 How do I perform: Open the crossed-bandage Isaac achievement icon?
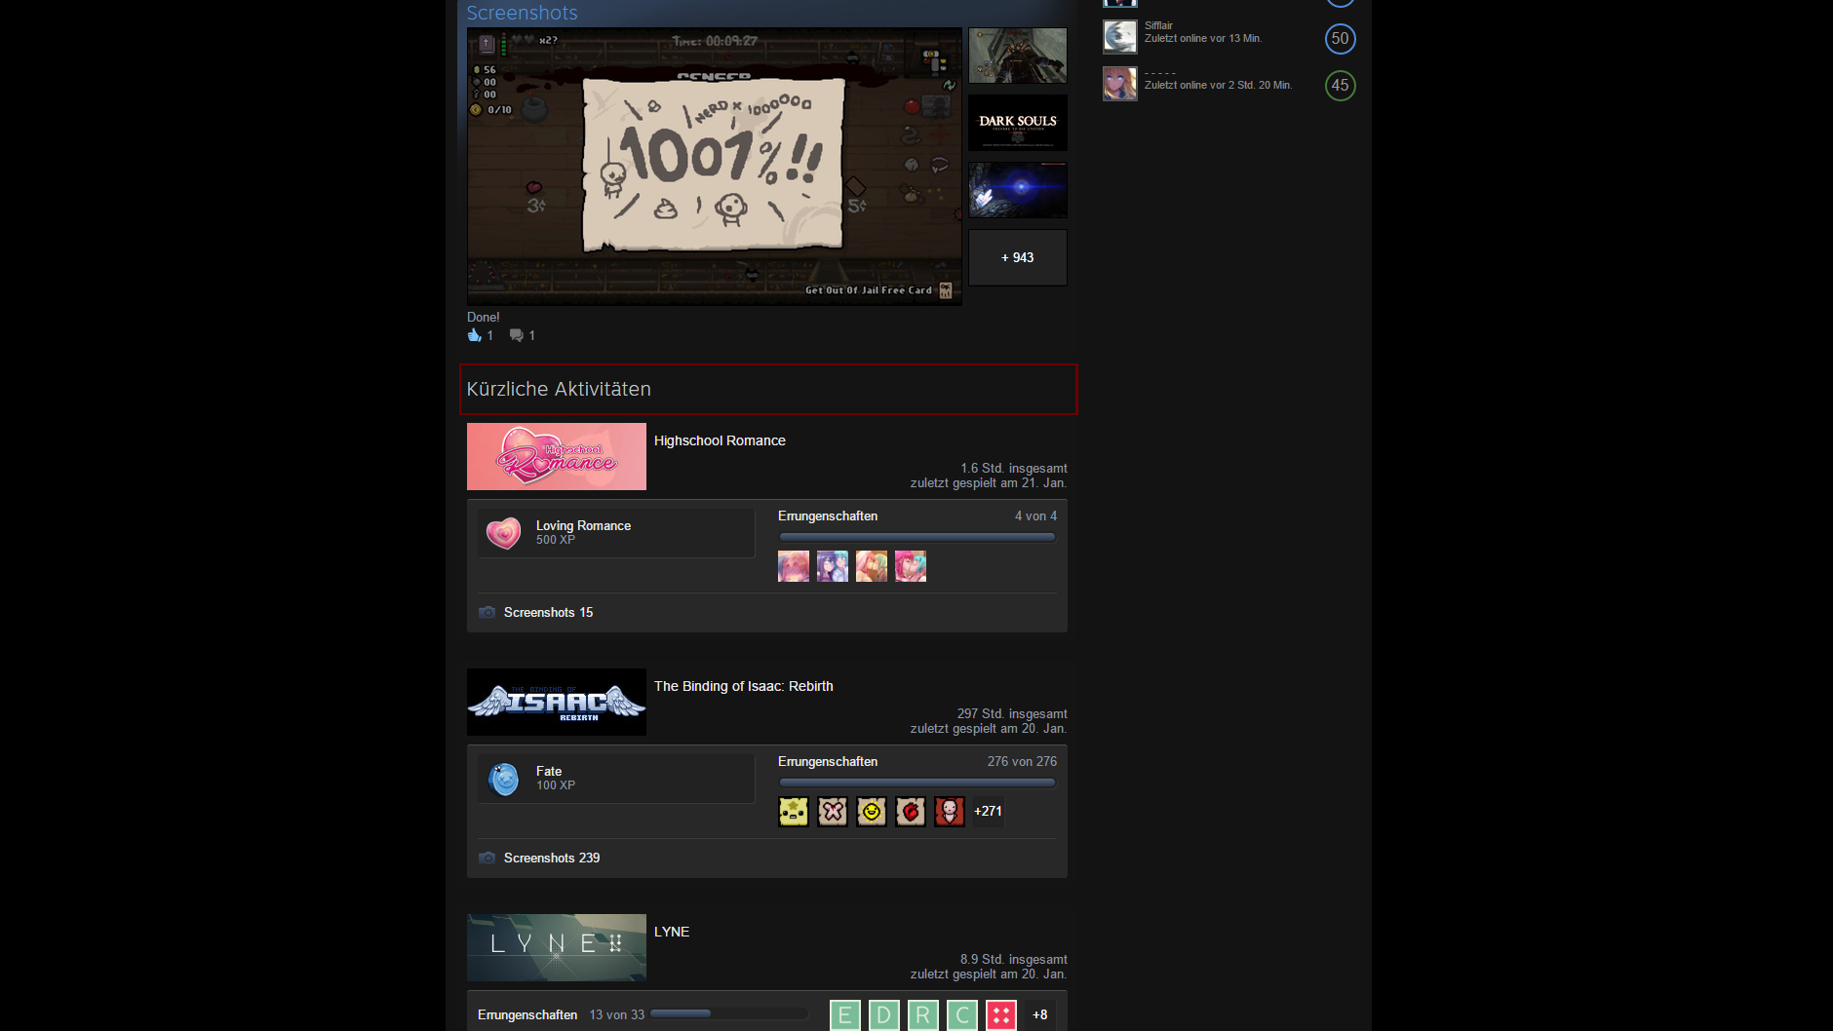pyautogui.click(x=833, y=812)
